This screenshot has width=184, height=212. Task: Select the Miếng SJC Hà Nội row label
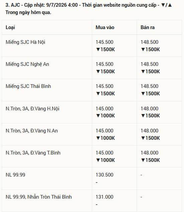tap(25, 42)
